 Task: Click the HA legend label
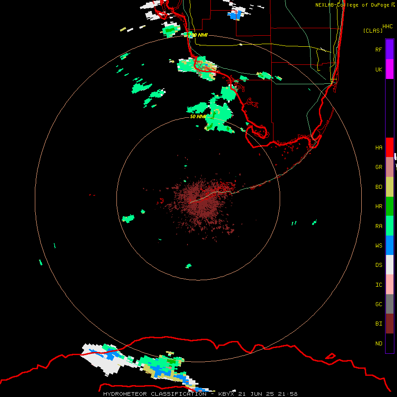click(379, 148)
